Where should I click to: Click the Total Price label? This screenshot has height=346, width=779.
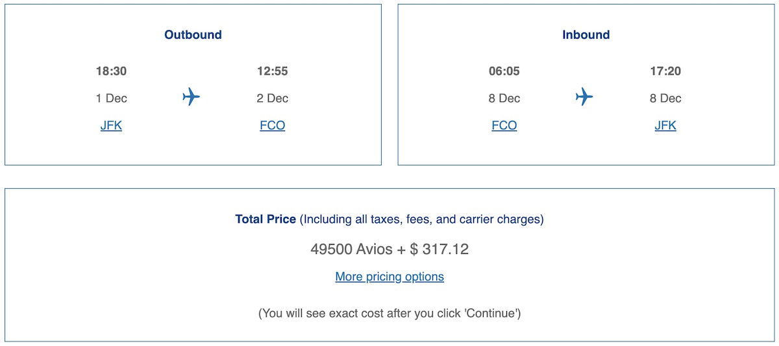pyautogui.click(x=266, y=219)
